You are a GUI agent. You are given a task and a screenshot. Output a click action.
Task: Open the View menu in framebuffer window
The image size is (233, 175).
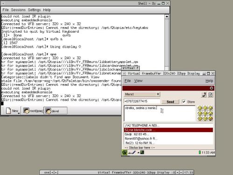(138, 81)
